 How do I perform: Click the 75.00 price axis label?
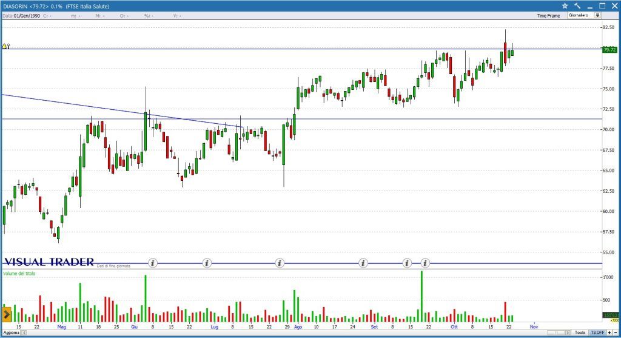point(608,89)
